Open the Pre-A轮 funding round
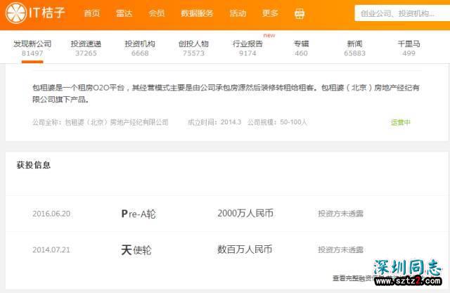The image size is (450, 293). (x=139, y=214)
